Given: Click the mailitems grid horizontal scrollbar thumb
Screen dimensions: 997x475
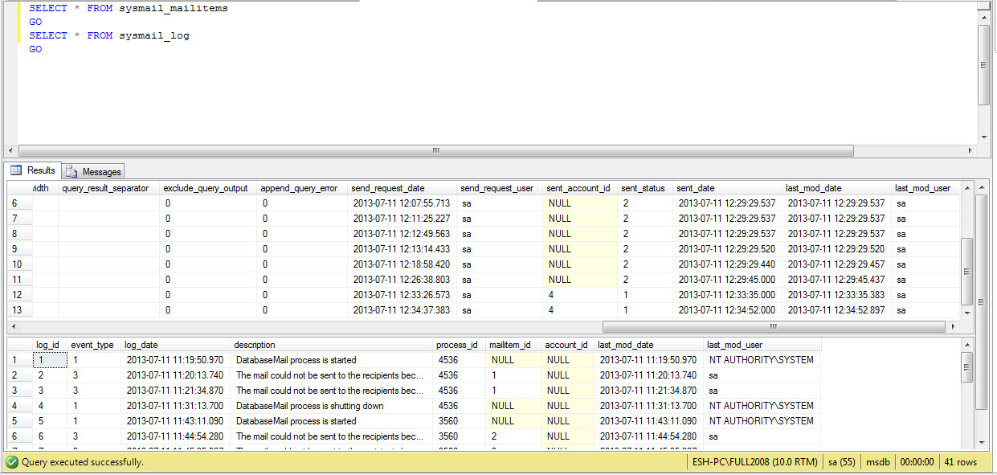Looking at the screenshot, I should pos(773,327).
